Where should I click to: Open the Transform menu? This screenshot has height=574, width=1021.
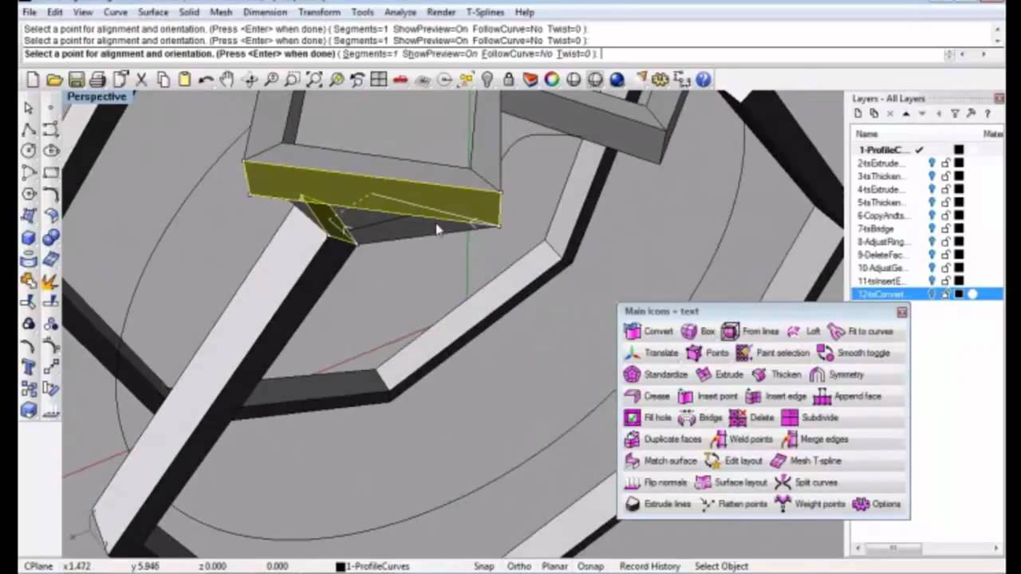point(317,13)
